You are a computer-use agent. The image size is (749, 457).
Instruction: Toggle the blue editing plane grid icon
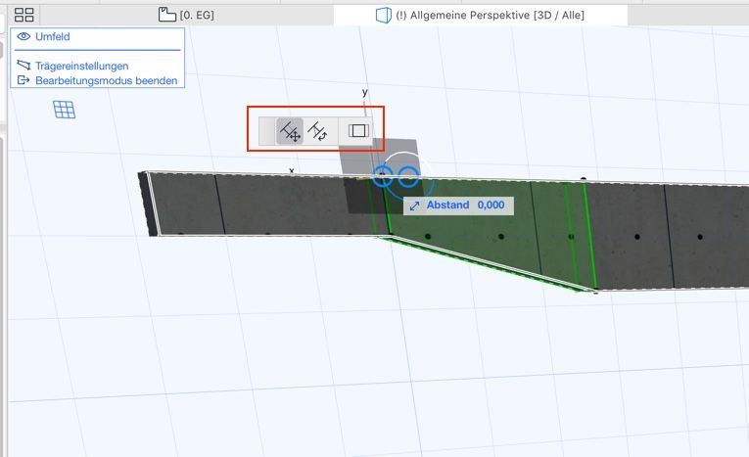pos(64,110)
